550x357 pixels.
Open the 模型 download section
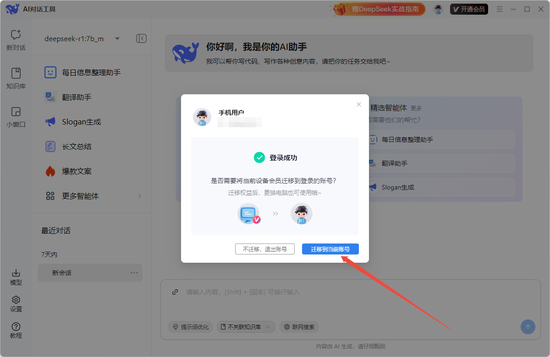tap(16, 277)
